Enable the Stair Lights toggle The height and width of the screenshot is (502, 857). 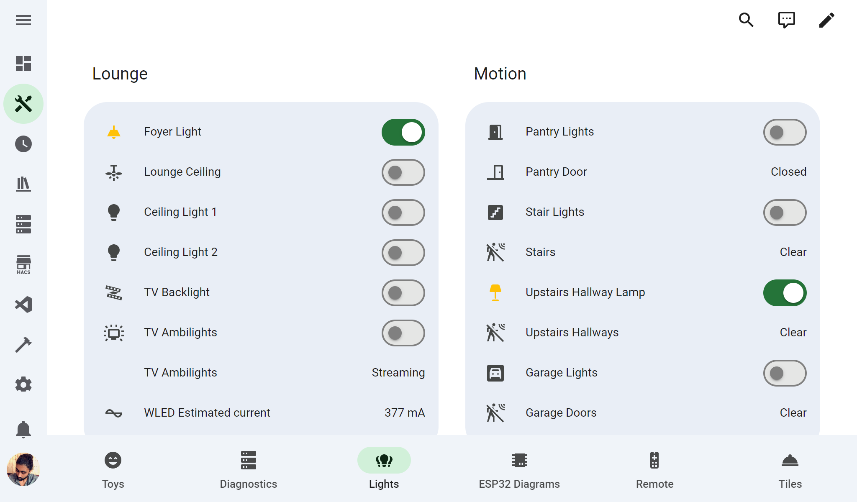785,212
